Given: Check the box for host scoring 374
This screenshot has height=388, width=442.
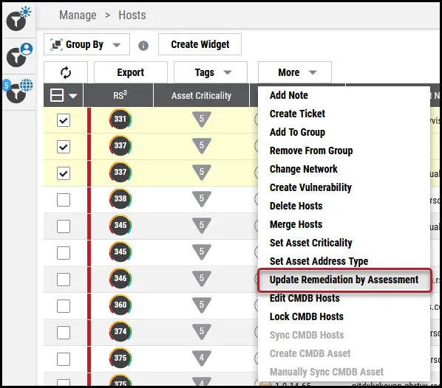Looking at the screenshot, I should click(64, 333).
